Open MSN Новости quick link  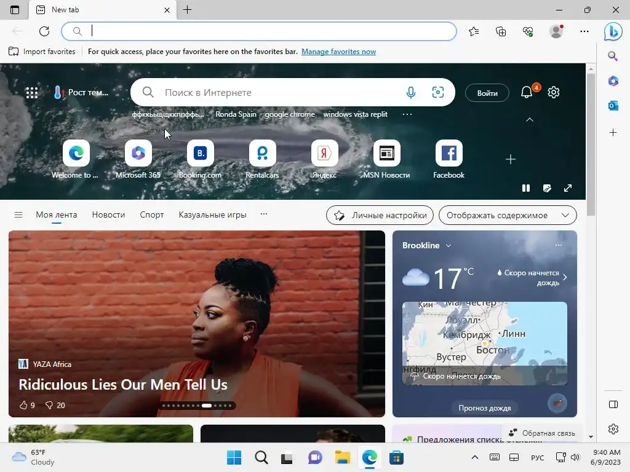click(386, 159)
